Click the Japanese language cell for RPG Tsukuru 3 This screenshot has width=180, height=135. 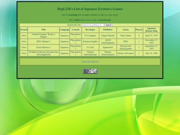tap(65, 41)
